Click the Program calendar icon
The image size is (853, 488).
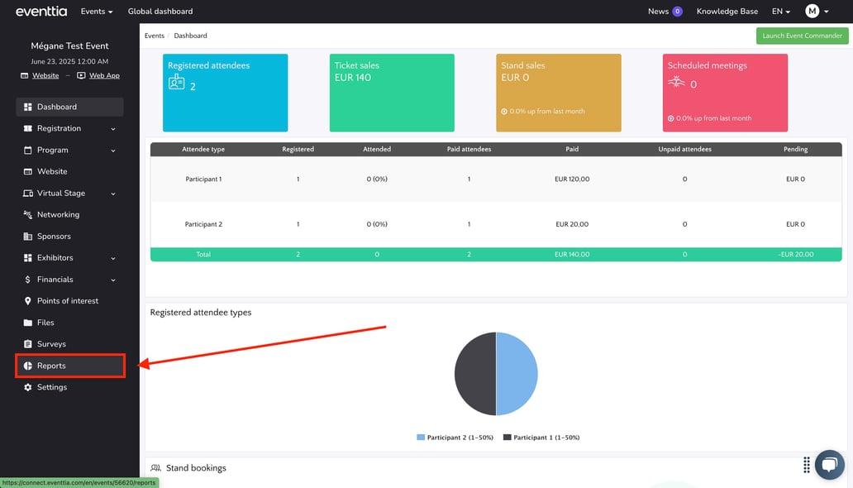coord(28,150)
